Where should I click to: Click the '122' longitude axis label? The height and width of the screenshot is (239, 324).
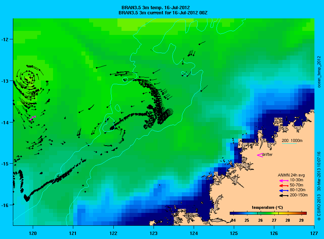coord(113,233)
